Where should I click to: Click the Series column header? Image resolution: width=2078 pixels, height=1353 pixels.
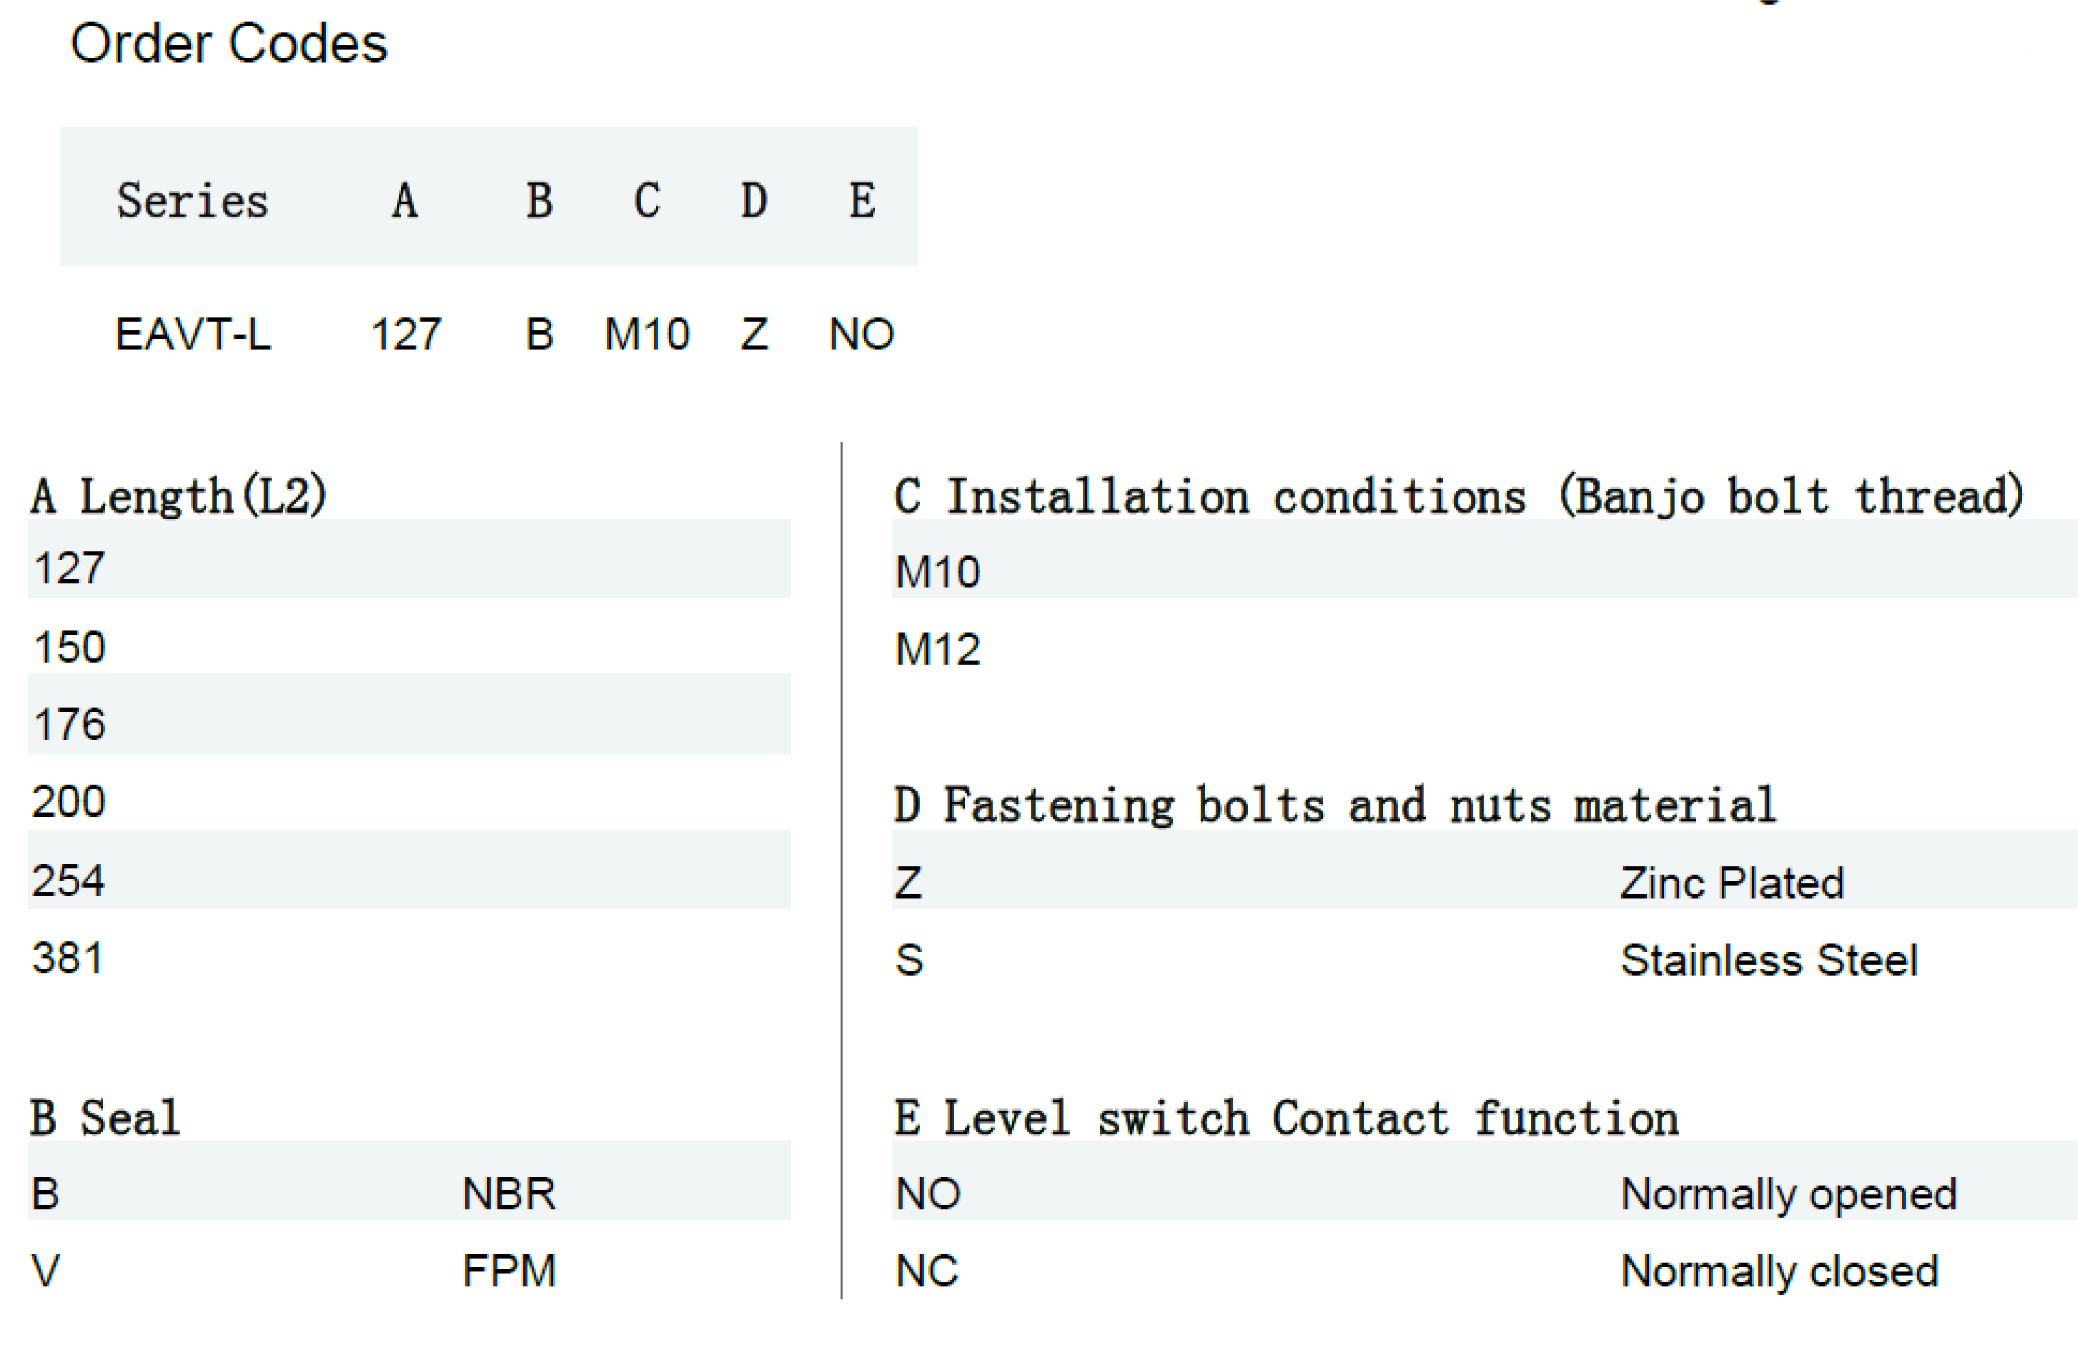(192, 201)
